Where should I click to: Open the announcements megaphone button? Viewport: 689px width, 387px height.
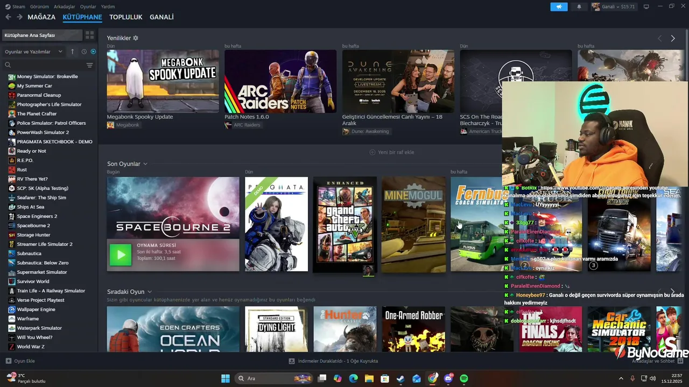point(559,6)
